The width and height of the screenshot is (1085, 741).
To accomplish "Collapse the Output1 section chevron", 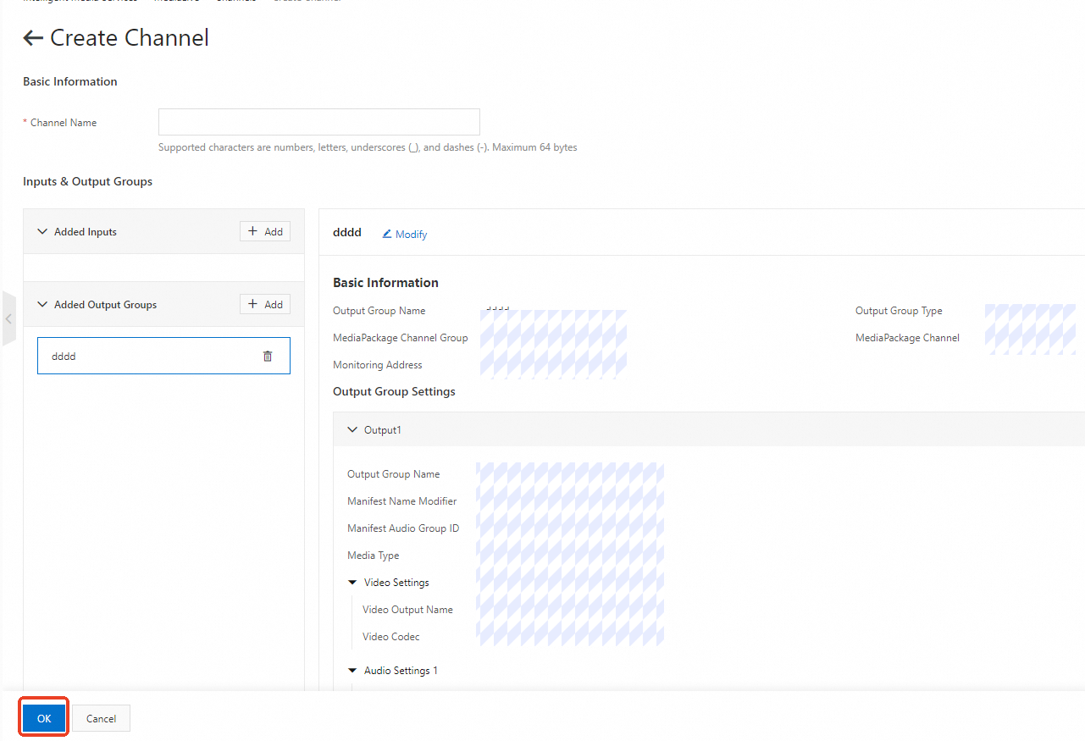I will 352,430.
